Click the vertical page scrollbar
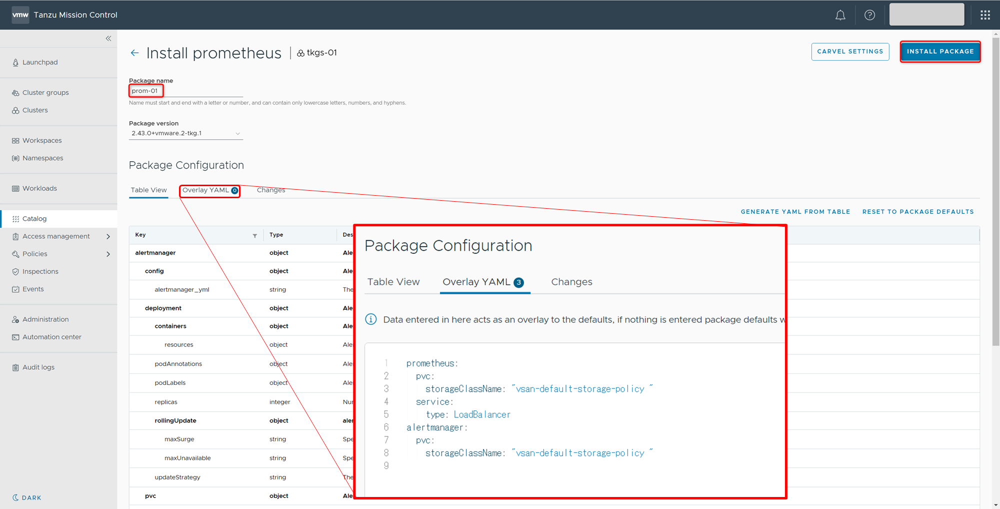The width and height of the screenshot is (1000, 509). click(x=995, y=190)
